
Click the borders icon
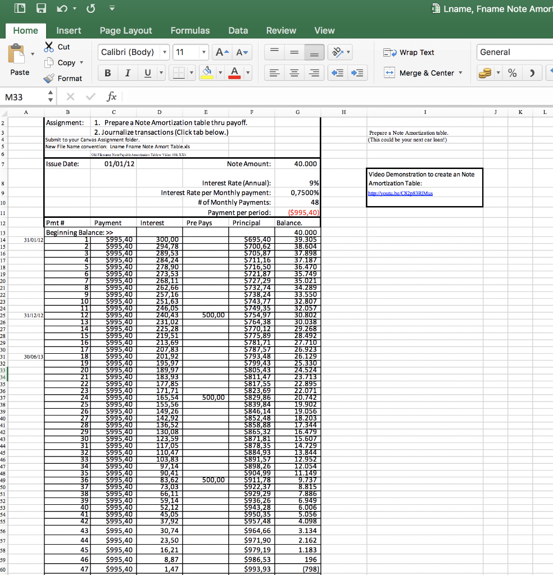point(179,73)
